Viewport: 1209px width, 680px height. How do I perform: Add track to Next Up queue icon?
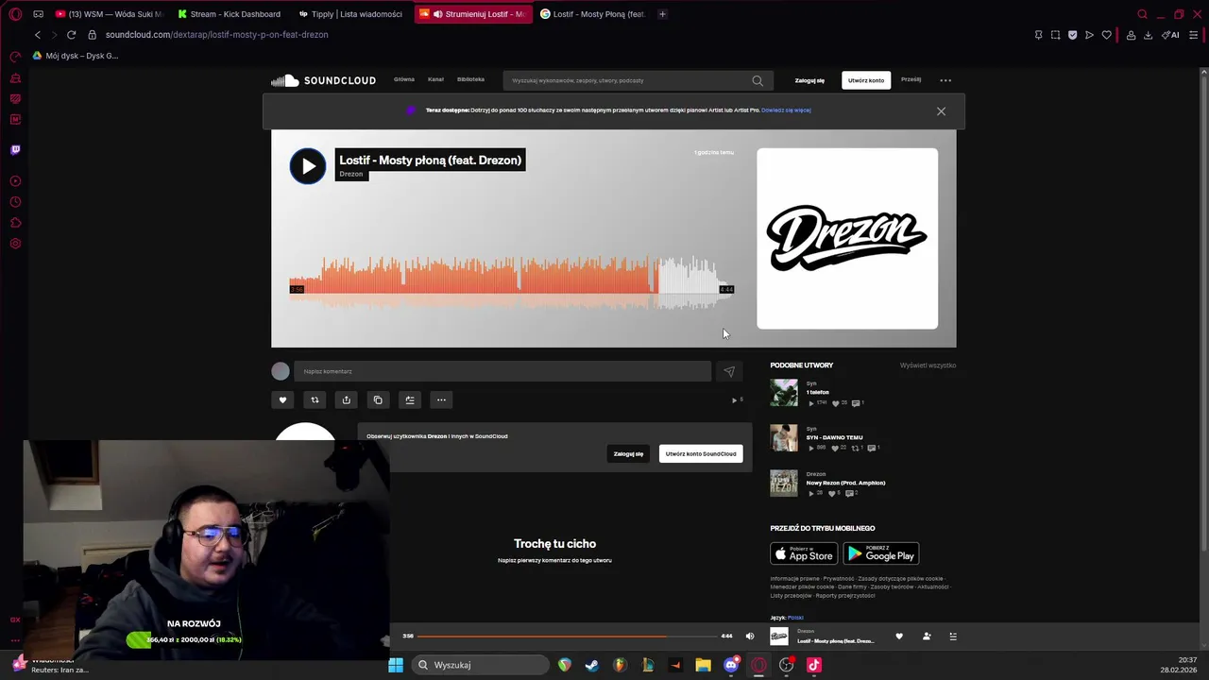pyautogui.click(x=410, y=399)
